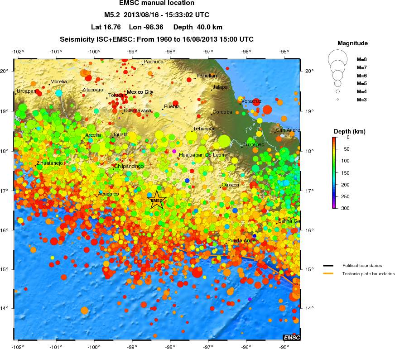Click the San Andre label
The width and height of the screenshot is (395, 349).
point(288,130)
